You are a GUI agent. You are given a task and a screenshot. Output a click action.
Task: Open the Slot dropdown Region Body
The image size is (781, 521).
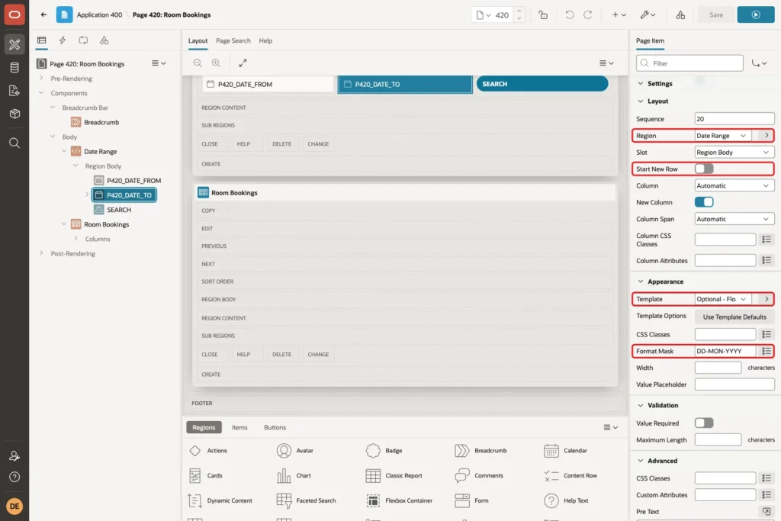point(734,153)
